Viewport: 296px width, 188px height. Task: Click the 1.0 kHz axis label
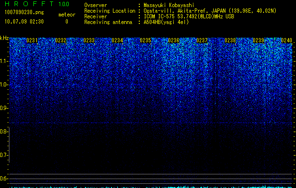(x=4, y=85)
